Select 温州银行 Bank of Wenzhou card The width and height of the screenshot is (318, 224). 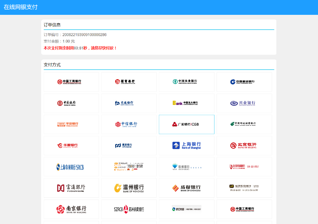(129, 188)
